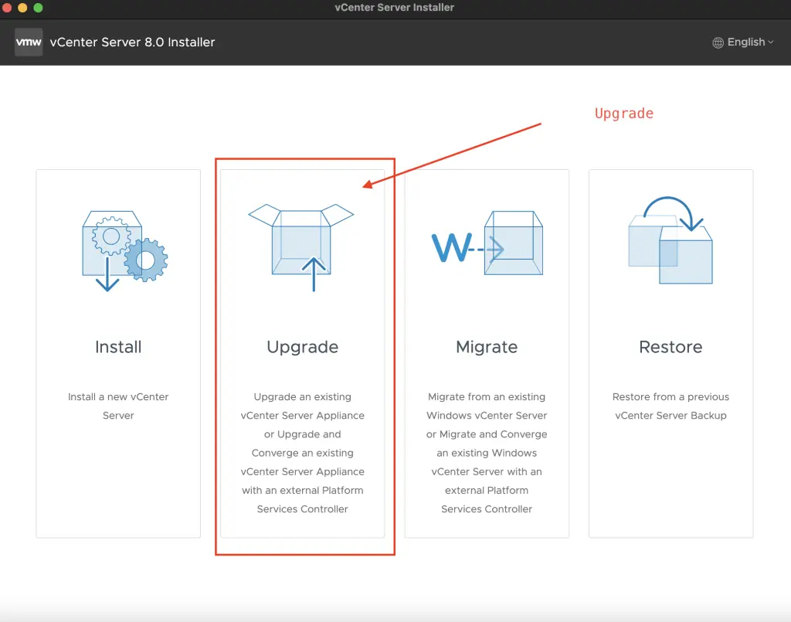Click the Migrate from Windows vCenter description
Screen dimensions: 791x622
487,453
